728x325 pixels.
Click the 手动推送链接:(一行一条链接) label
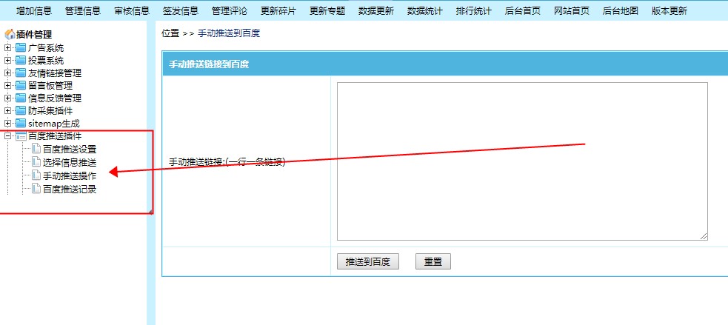[227, 162]
